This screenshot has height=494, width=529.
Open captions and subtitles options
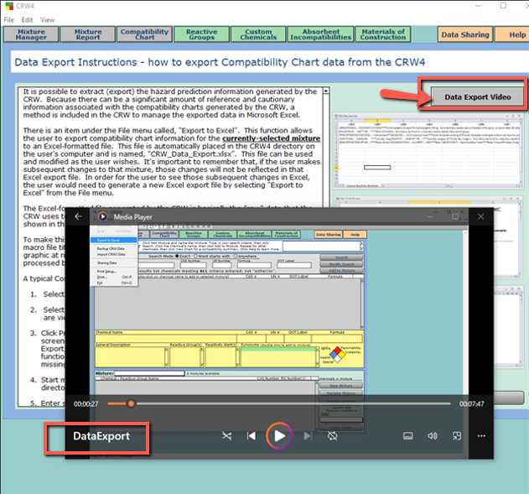408,436
